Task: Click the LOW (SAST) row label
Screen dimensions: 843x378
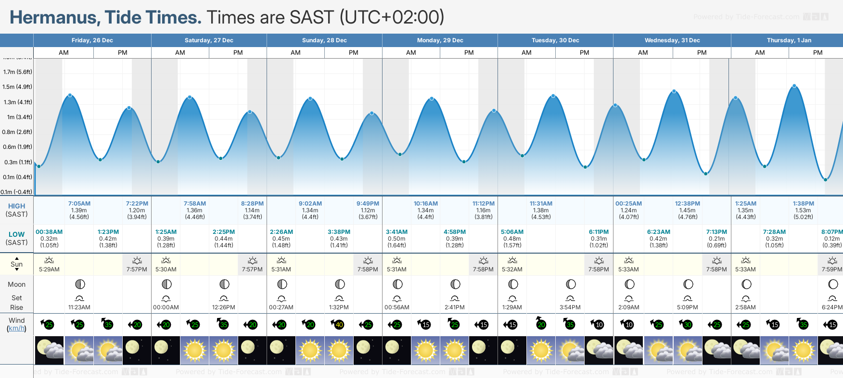Action: click(17, 238)
